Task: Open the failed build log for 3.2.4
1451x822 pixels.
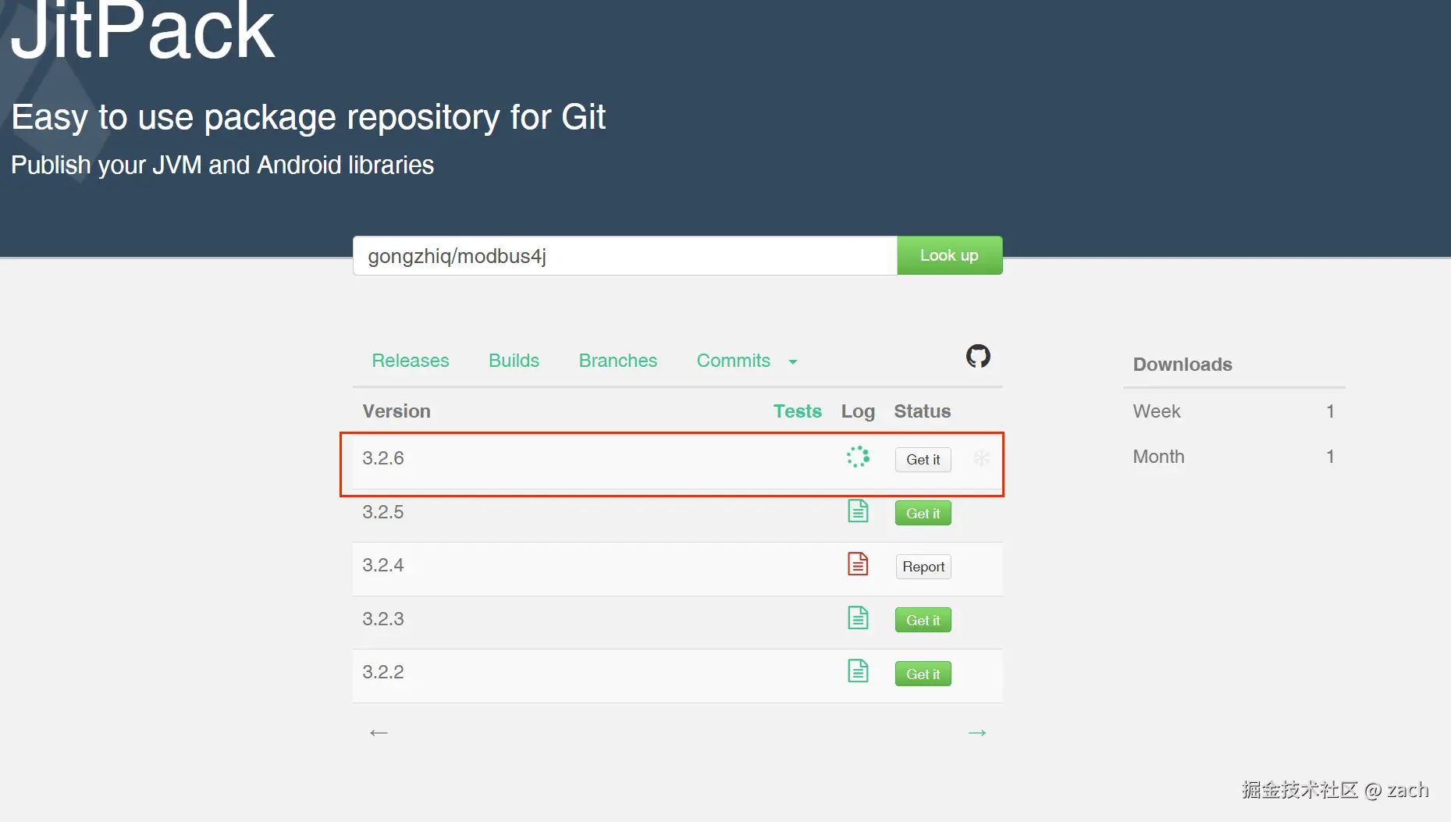Action: (858, 564)
